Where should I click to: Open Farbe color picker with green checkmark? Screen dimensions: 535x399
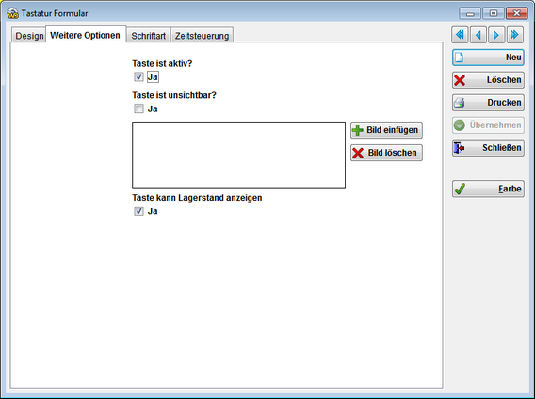488,189
